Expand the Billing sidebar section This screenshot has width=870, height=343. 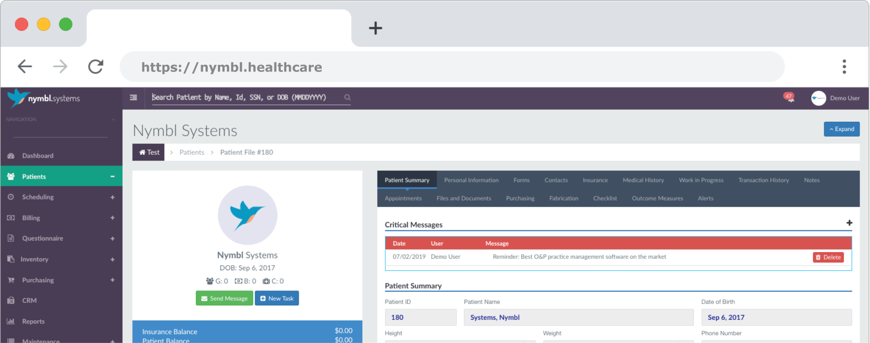click(112, 218)
